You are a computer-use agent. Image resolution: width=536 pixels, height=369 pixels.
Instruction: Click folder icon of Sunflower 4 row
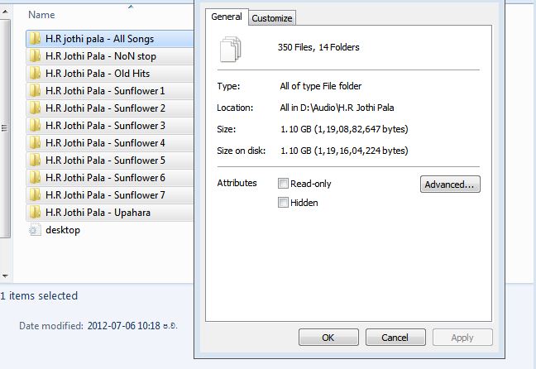35,143
